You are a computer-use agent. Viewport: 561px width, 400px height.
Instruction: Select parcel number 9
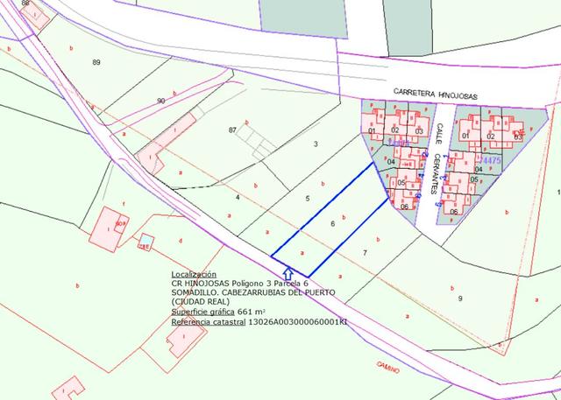pos(459,298)
